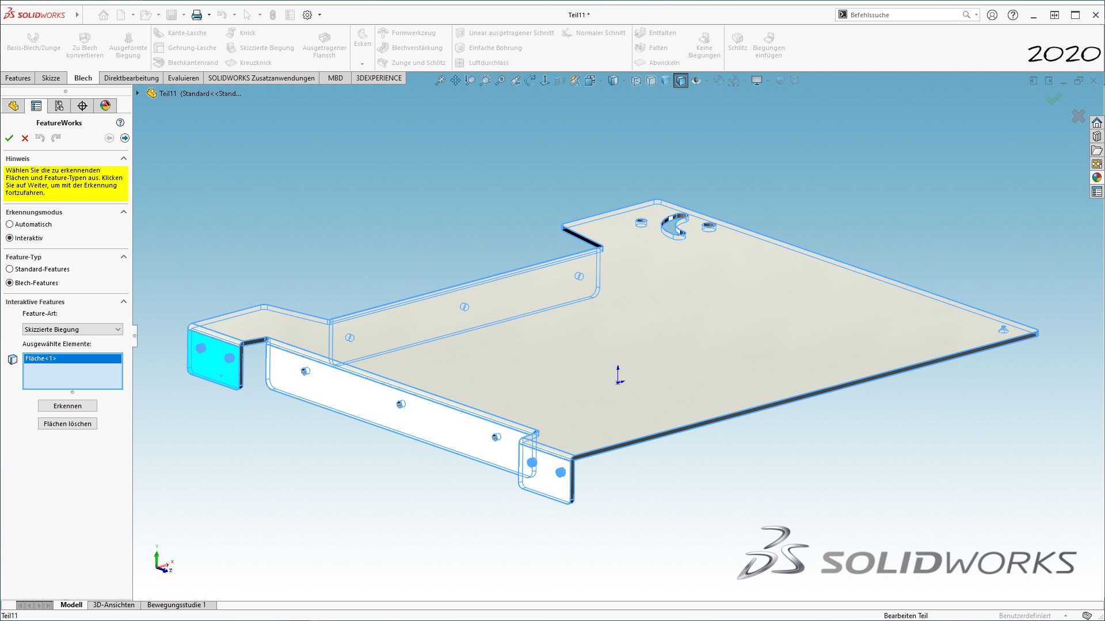Select Interaktiv recognition mode
Viewport: 1105px width, 621px height.
click(x=10, y=238)
